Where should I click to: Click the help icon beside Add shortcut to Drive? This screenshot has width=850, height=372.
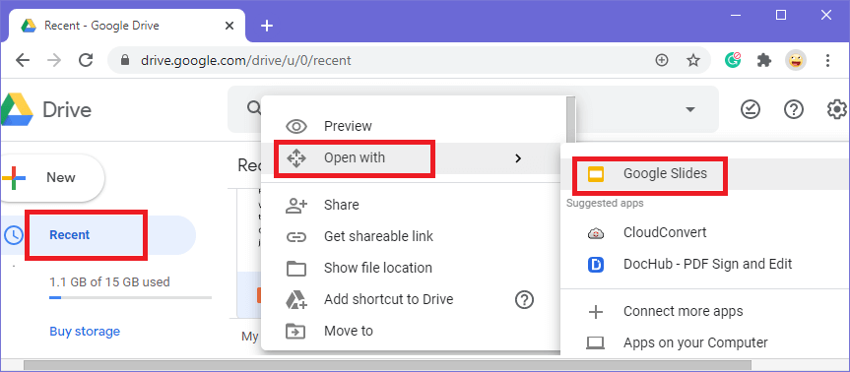pos(524,299)
